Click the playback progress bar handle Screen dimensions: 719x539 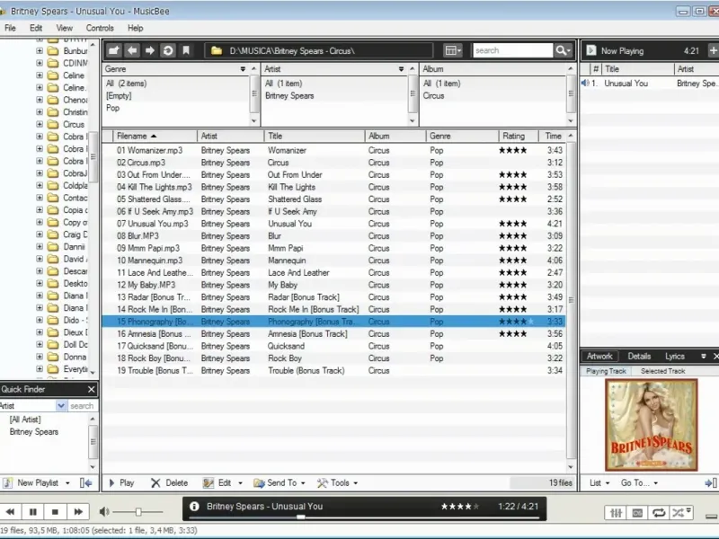tap(301, 517)
